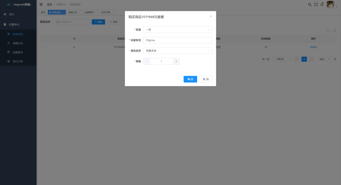341x185 pixels.
Task: Go to next page arrow
Action: tap(311, 59)
